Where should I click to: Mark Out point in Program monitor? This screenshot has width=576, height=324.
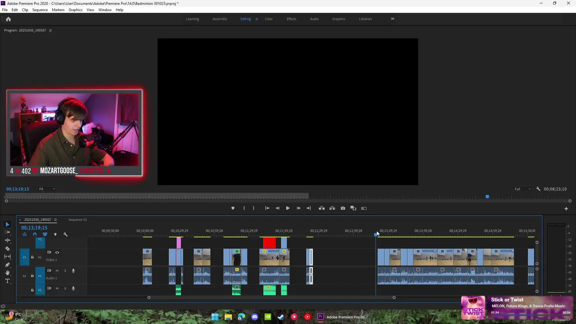point(253,208)
